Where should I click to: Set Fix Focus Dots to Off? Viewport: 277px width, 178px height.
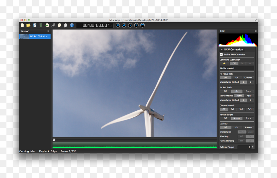[225, 78]
